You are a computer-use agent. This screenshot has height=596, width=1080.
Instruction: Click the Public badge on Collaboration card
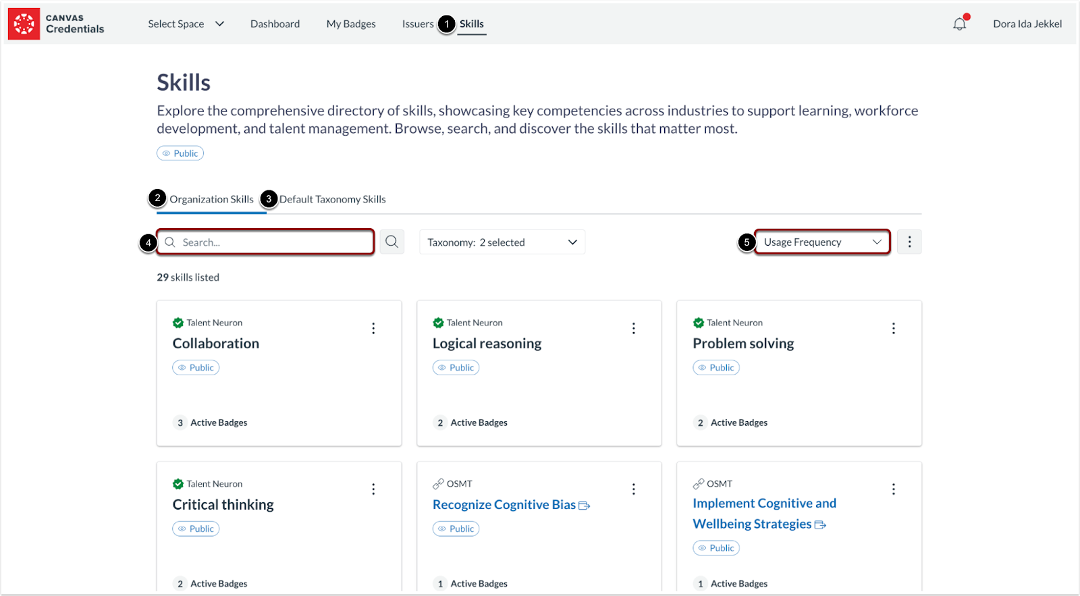click(196, 368)
